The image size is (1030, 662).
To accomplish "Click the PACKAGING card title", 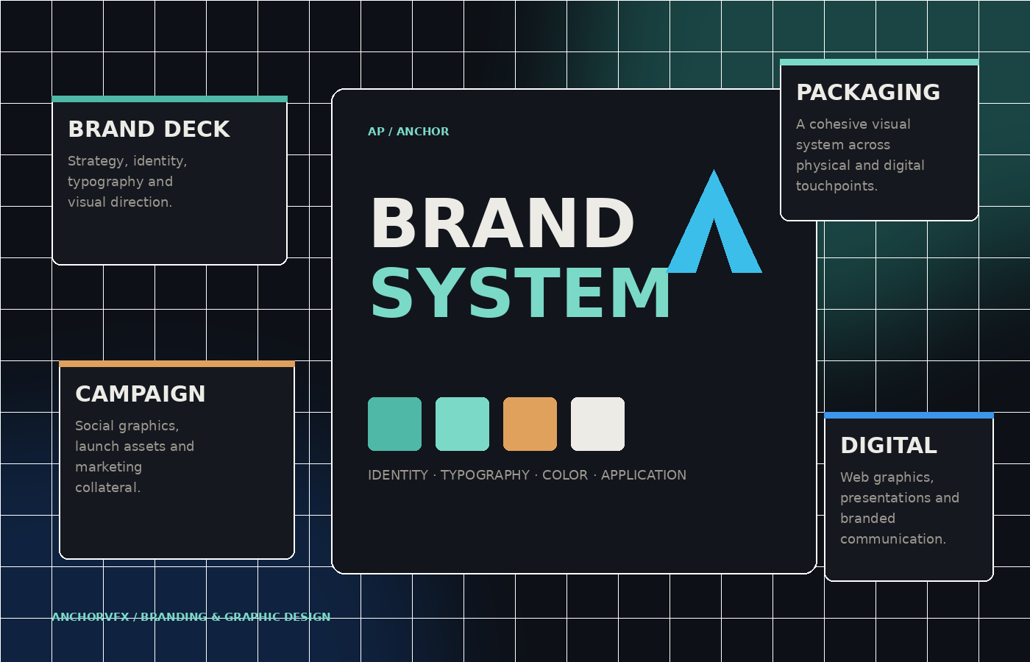I will (868, 93).
